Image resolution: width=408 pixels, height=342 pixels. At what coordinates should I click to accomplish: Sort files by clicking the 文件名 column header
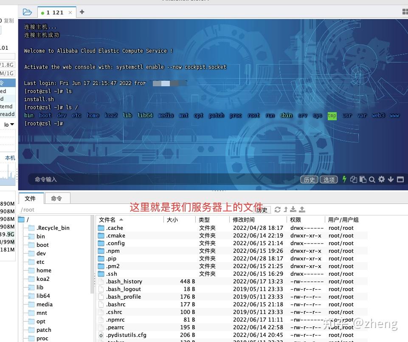[110, 220]
